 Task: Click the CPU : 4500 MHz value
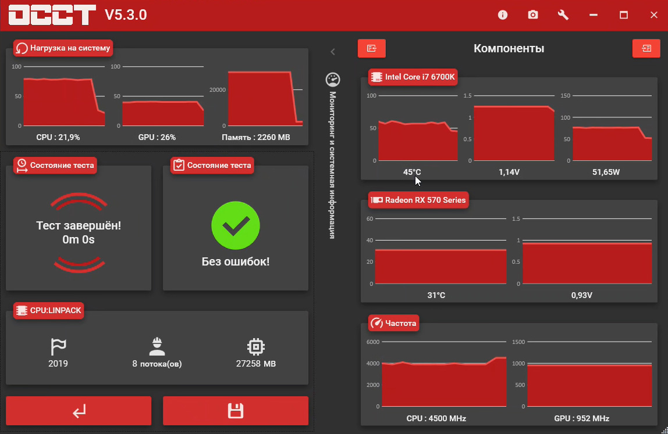(x=436, y=418)
